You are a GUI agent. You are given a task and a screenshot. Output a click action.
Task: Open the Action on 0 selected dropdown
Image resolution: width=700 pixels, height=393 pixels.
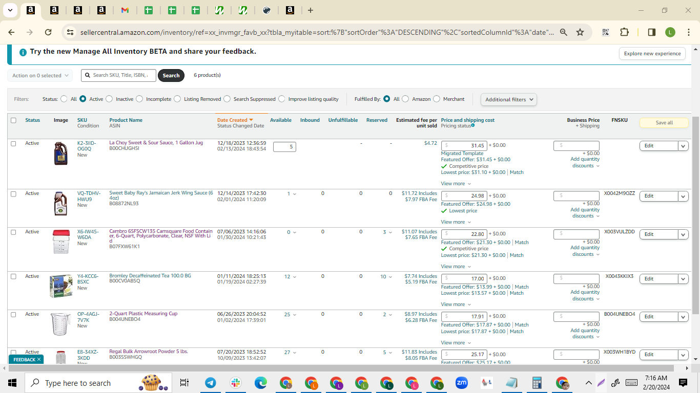click(x=40, y=76)
